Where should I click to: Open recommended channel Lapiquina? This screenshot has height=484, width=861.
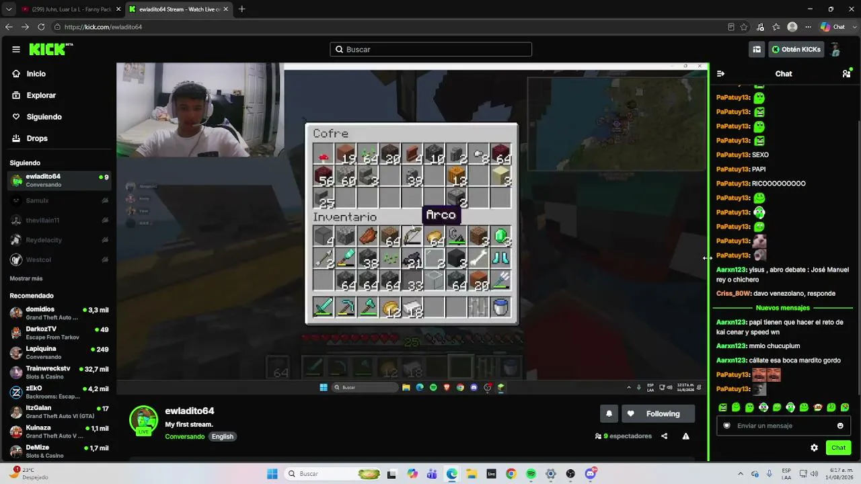tap(59, 353)
